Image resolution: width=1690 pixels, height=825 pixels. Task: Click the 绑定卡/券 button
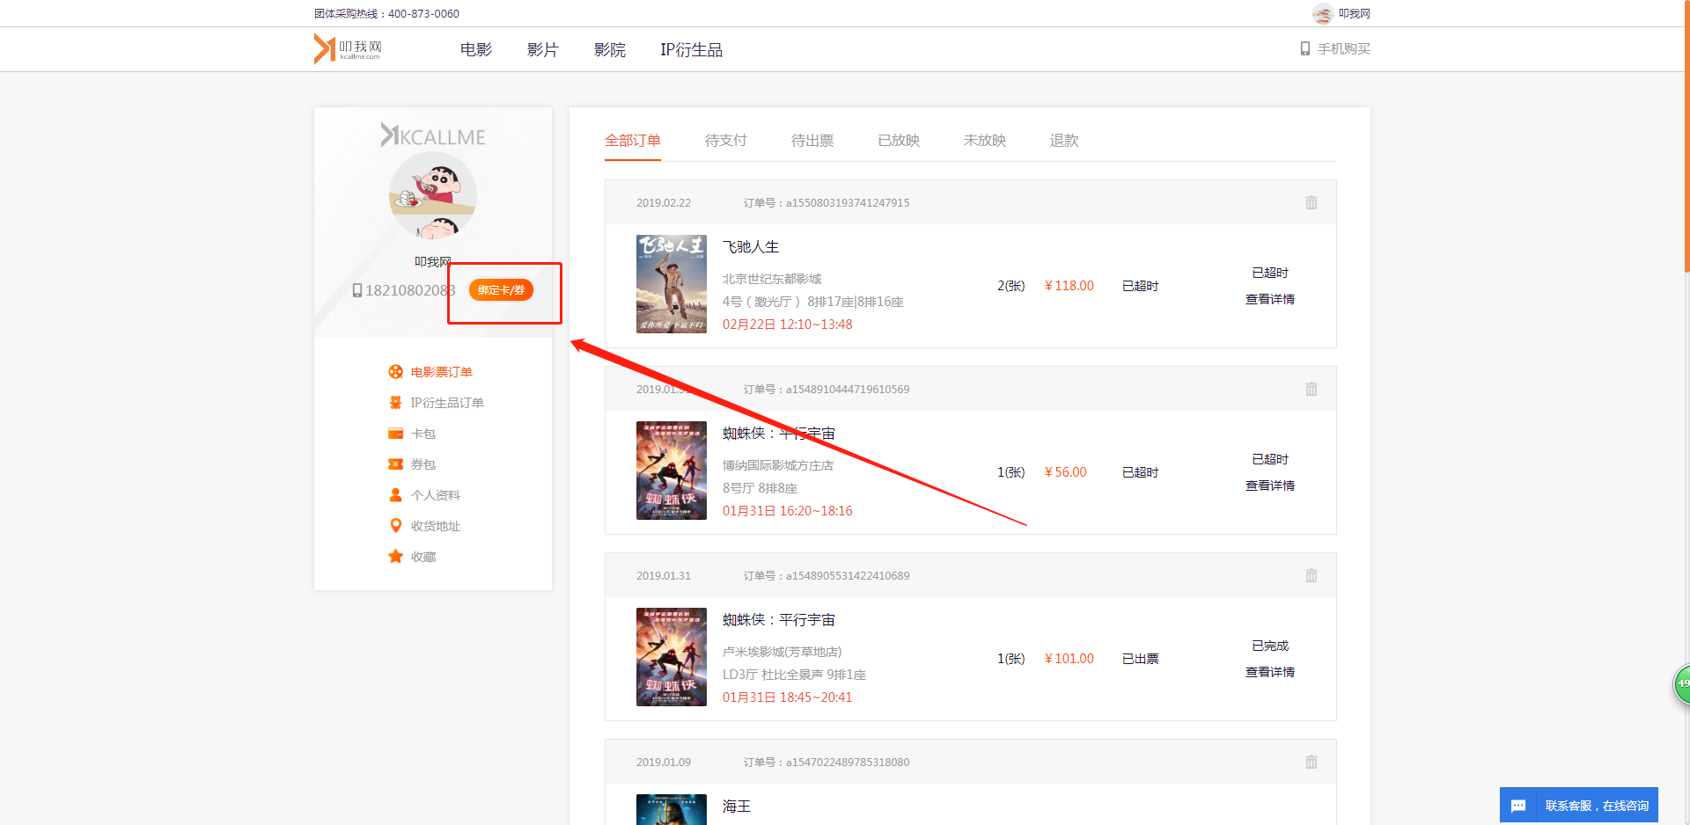pyautogui.click(x=502, y=290)
